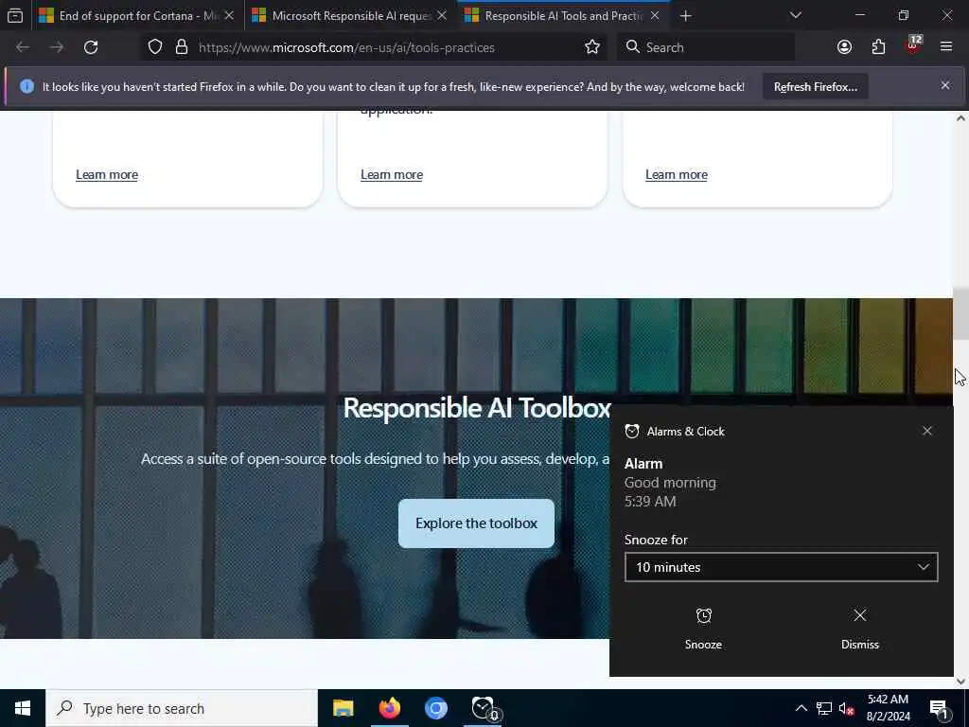Open the tracking protection shield icon
Screen dimensions: 969x727
pos(155,47)
